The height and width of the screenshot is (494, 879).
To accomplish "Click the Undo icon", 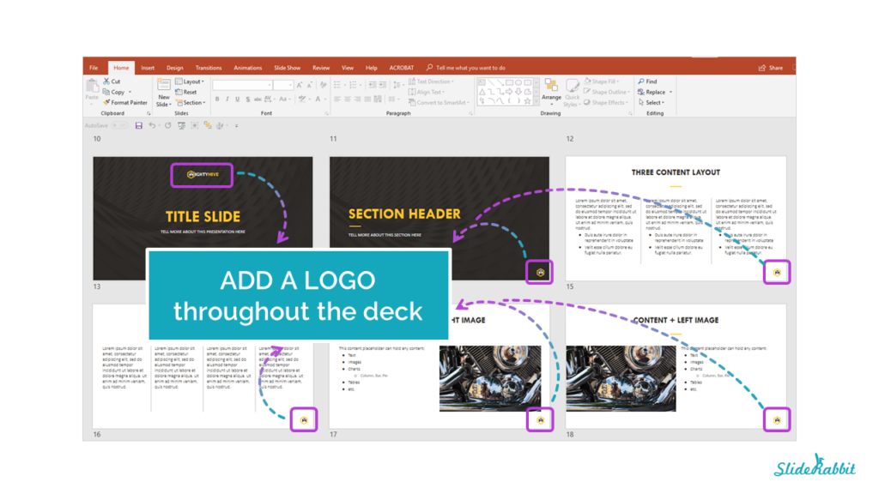I will click(x=153, y=124).
